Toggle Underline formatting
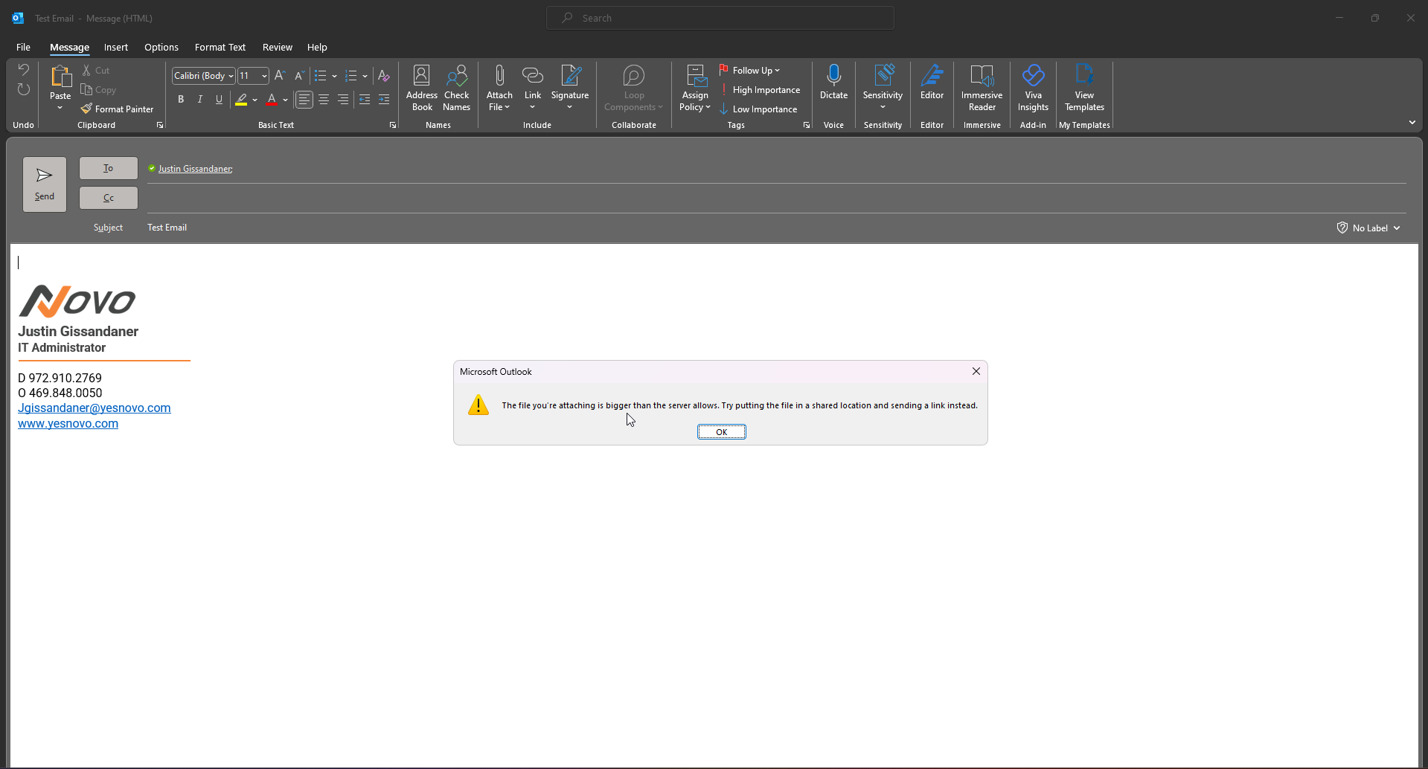 click(219, 99)
